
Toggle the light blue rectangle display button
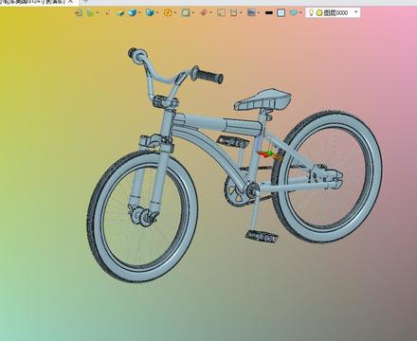click(281, 12)
